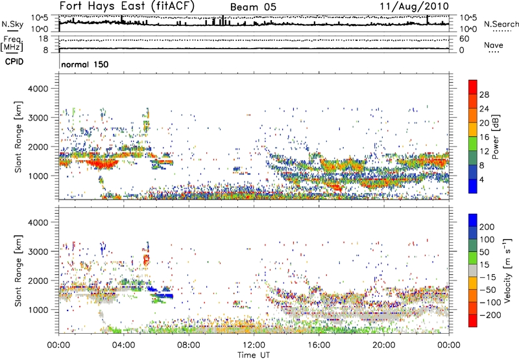Click the '18' frequency axis value
Viewport: 519px width, 359px height.
click(x=43, y=39)
